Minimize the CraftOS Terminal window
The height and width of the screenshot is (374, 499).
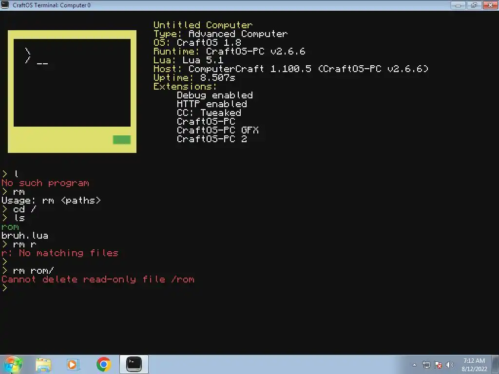coord(458,5)
